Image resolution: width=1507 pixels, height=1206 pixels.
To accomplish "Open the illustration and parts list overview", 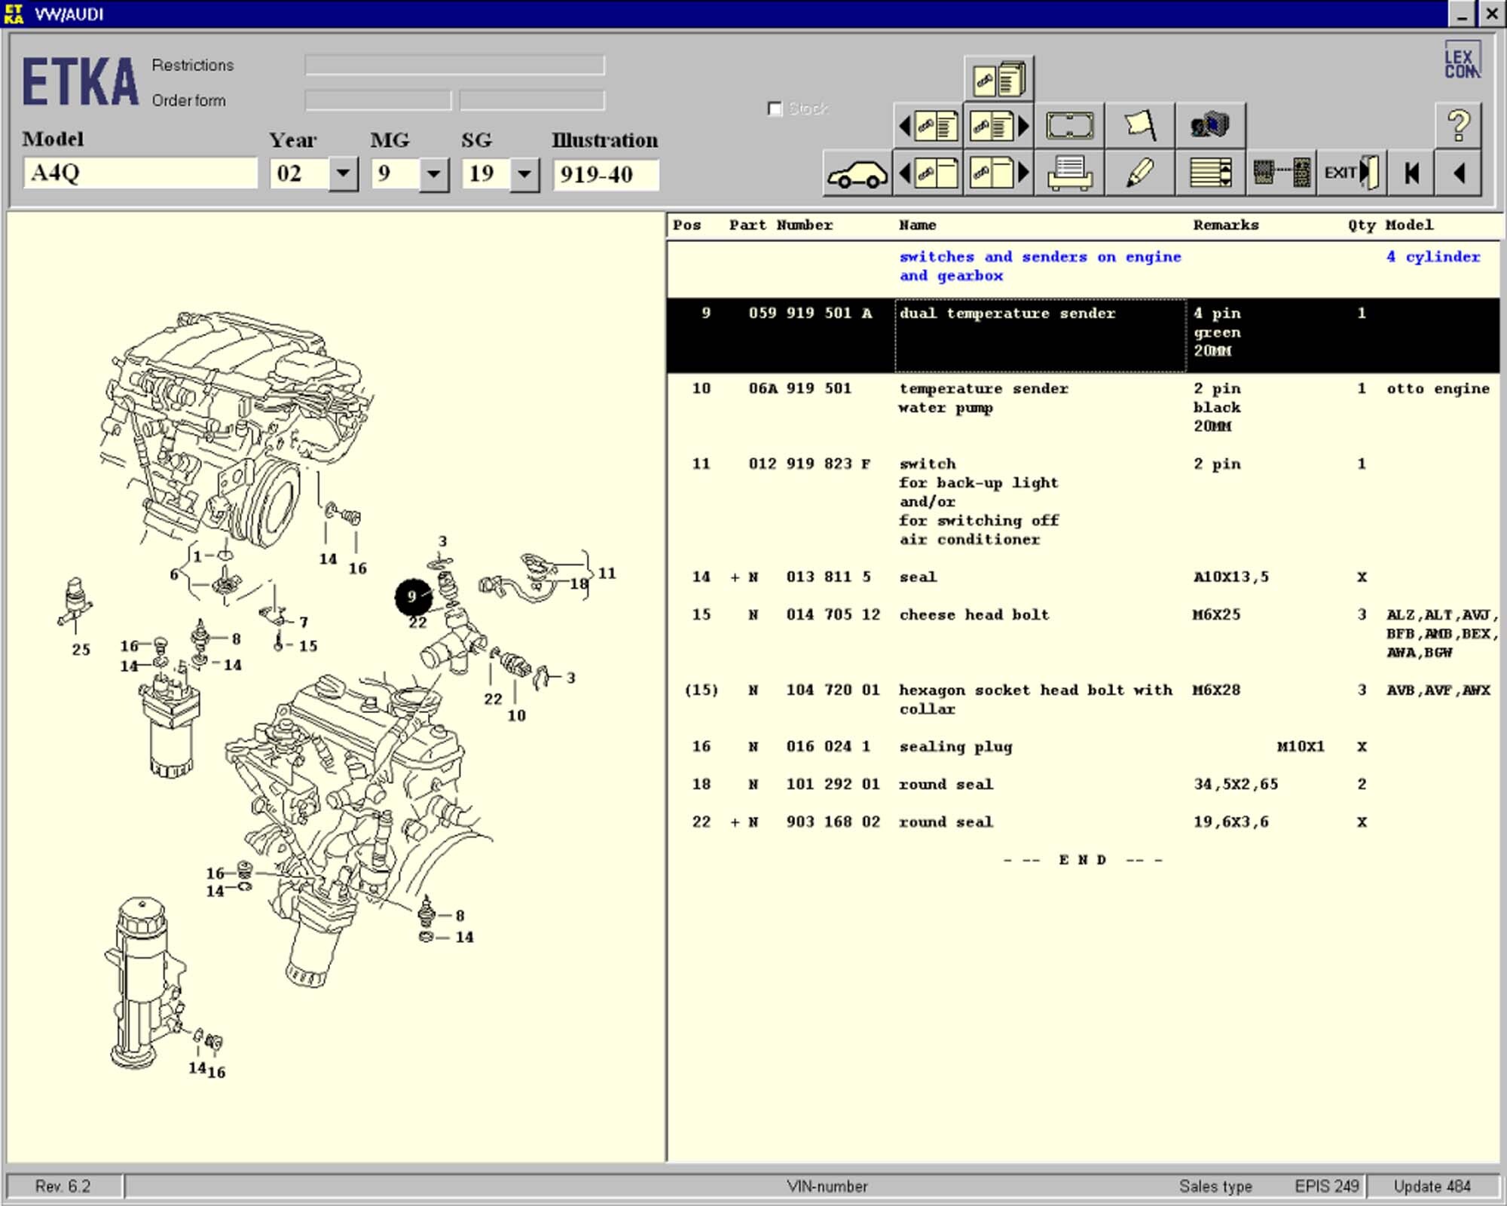I will pos(999,78).
